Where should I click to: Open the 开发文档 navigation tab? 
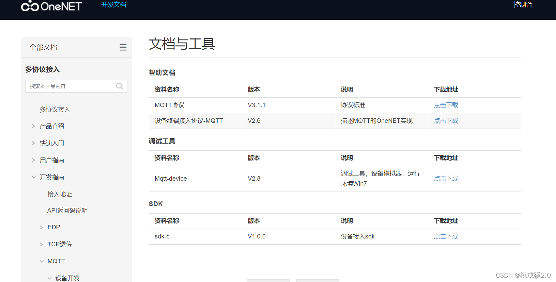tap(114, 4)
